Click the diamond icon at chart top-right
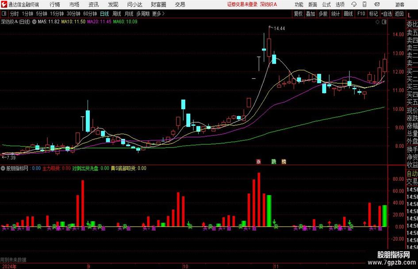This screenshot has height=269, width=418. point(377,22)
